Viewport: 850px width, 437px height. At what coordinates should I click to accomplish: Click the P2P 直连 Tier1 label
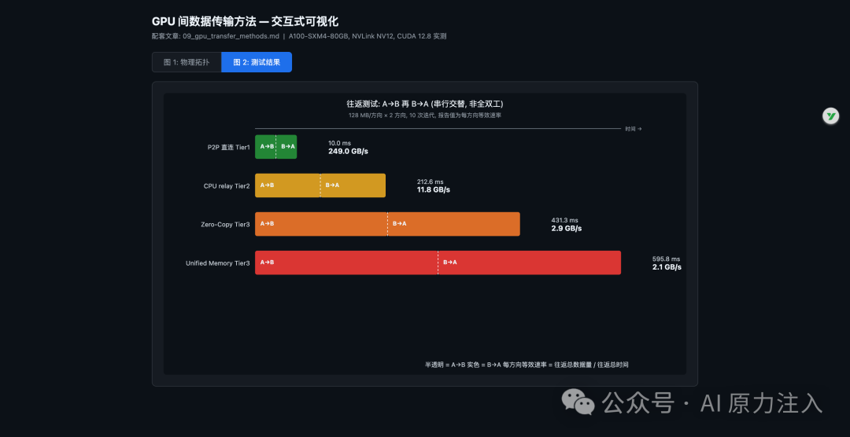229,147
